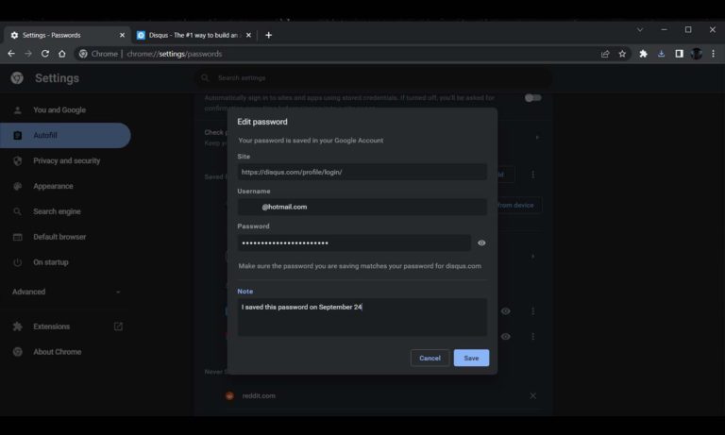Bookmark this page with the star icon
The image size is (725, 435).
622,54
